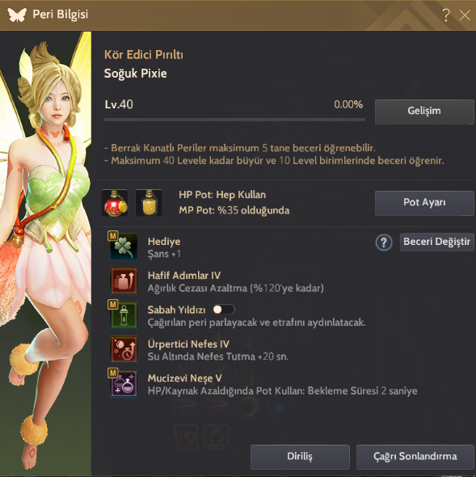476x477 pixels.
Task: Click the Çağrı Sonlandırma button
Action: point(415,457)
